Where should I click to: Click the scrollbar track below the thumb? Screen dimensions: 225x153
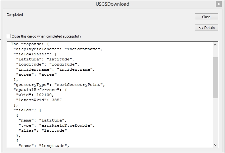(x=215, y=121)
